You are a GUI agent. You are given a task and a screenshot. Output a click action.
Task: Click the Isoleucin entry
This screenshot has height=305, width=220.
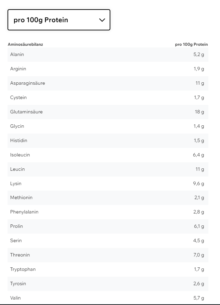(x=20, y=155)
